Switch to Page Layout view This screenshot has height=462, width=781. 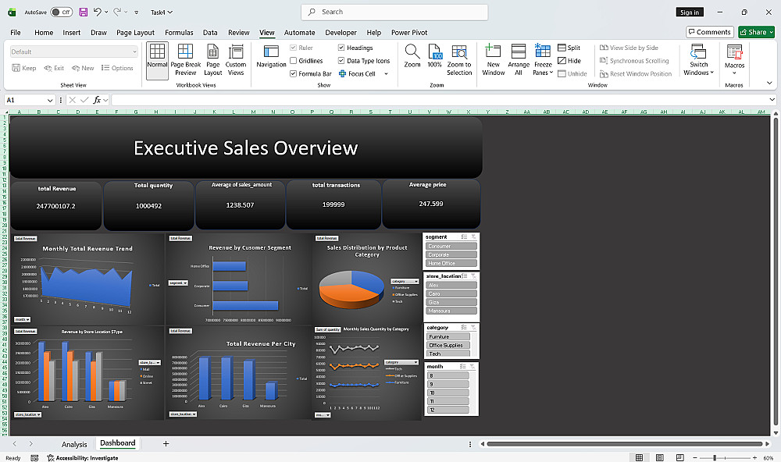(x=212, y=60)
